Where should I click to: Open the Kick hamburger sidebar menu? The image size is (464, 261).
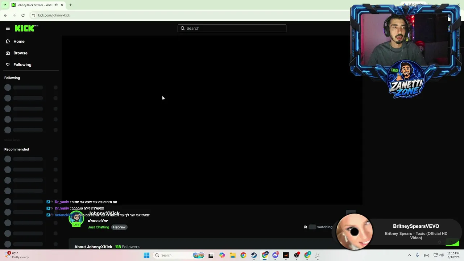pos(8,28)
